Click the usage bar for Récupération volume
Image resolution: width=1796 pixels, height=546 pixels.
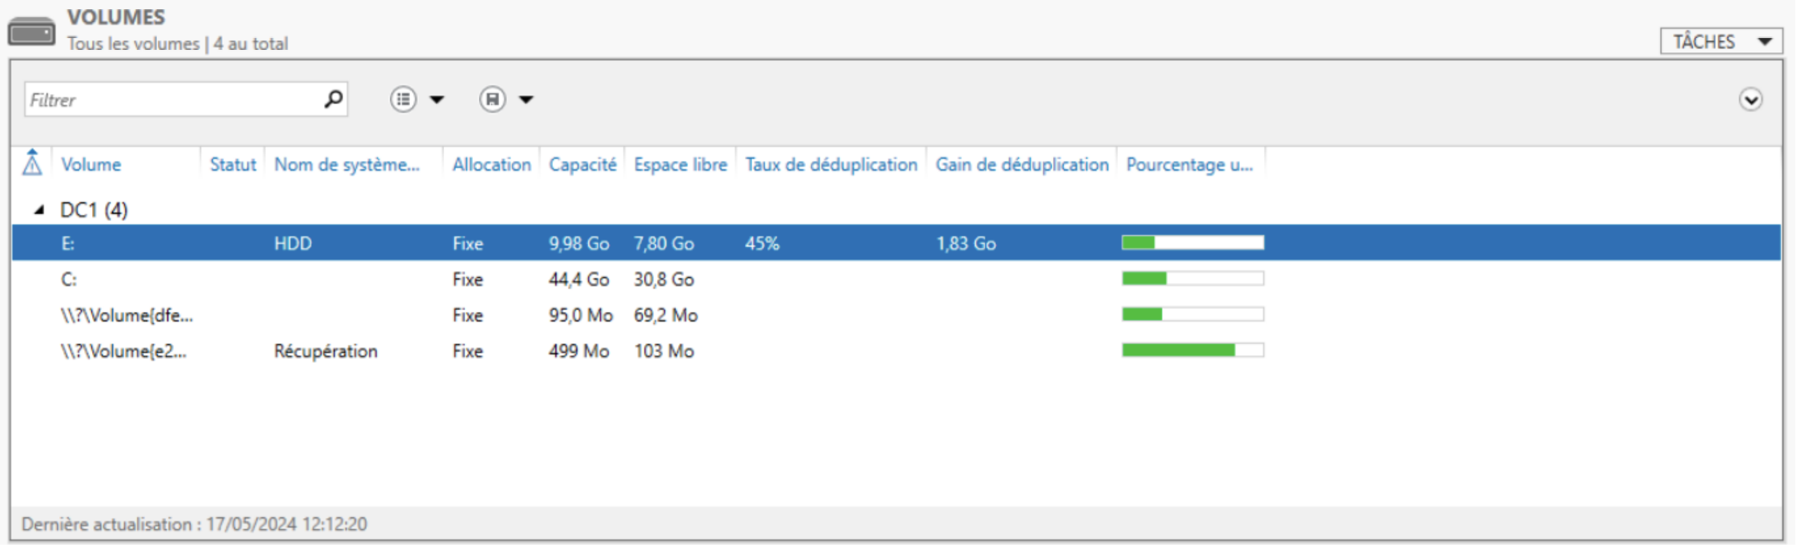coord(1193,350)
